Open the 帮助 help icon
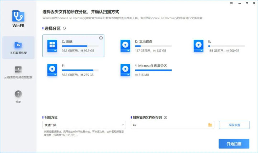This screenshot has height=153, width=258. (x=18, y=94)
